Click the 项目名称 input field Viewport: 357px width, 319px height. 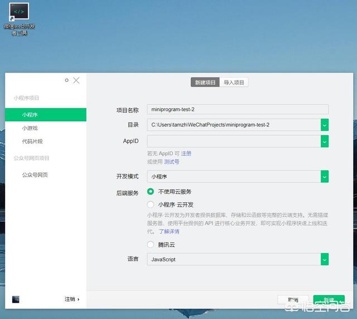coord(238,109)
